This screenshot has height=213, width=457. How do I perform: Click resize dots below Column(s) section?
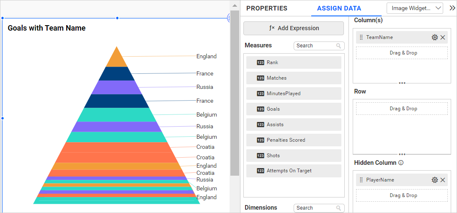(402, 83)
